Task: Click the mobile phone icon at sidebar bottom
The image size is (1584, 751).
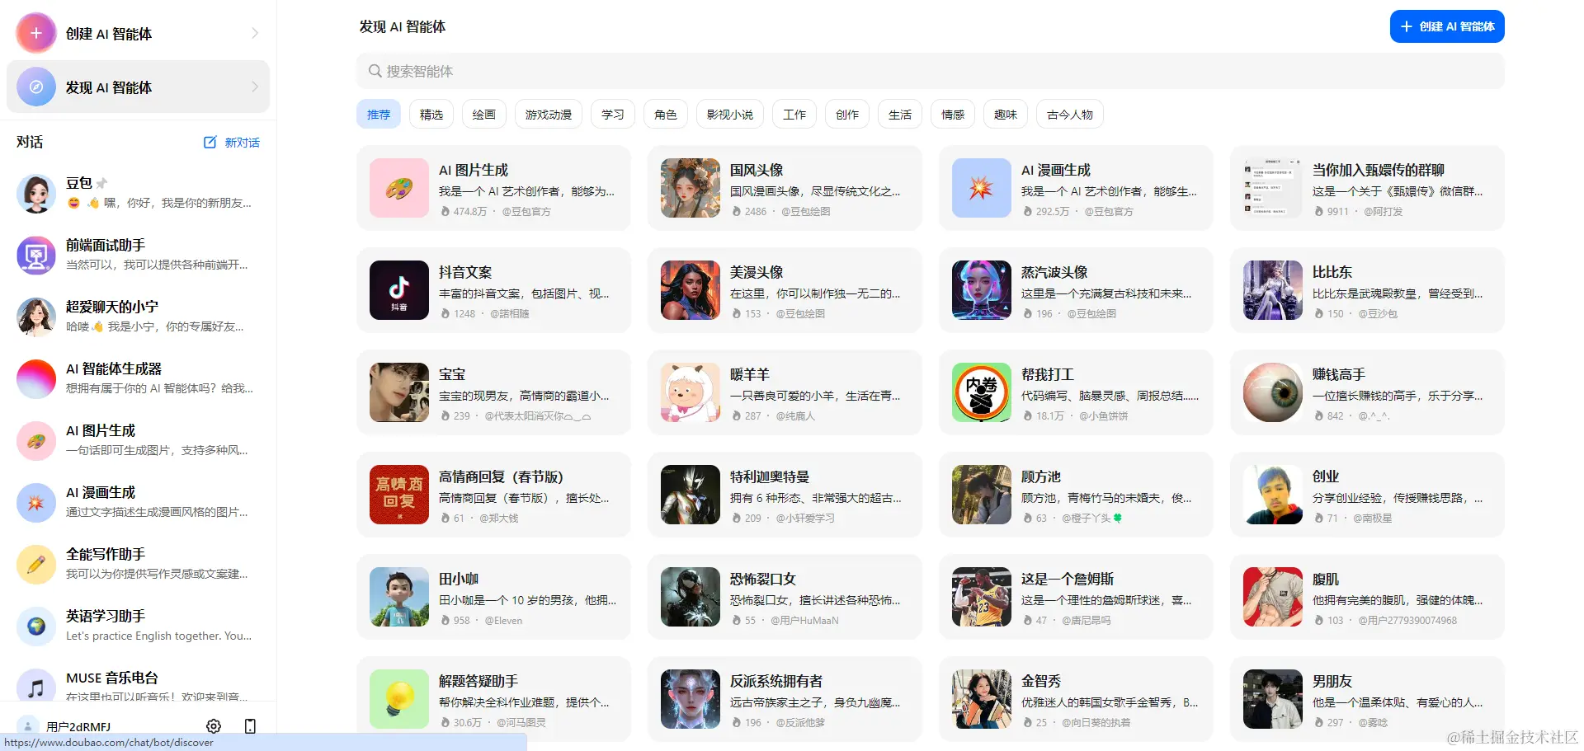Action: 250,726
